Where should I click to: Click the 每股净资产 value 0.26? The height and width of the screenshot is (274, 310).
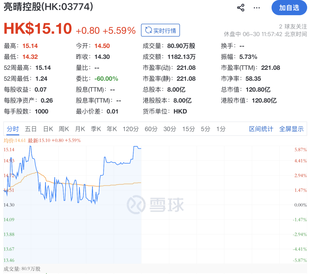point(47,101)
